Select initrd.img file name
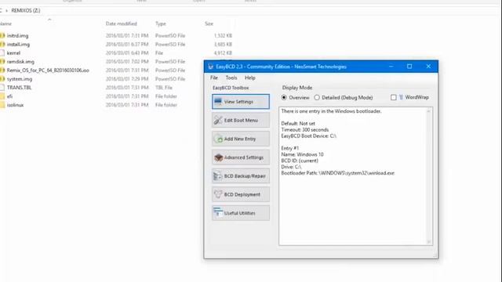 [x=17, y=35]
